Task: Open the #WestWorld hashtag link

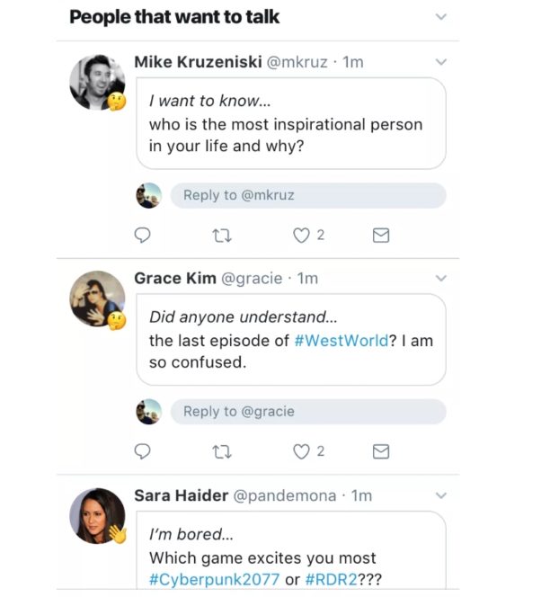Action: tap(341, 342)
